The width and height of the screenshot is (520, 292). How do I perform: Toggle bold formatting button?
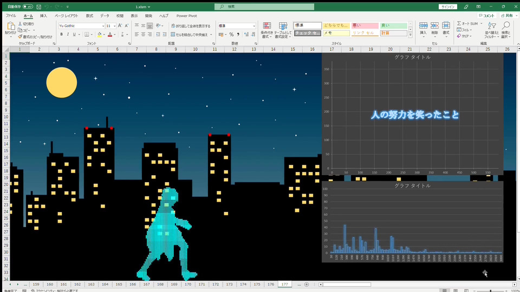(x=61, y=35)
